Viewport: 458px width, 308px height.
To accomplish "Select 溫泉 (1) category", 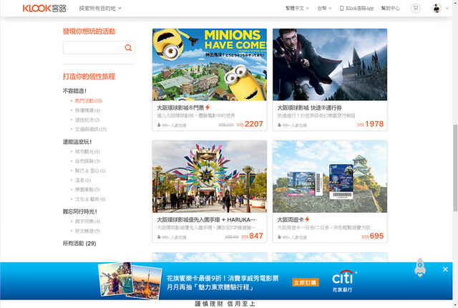I will point(83,181).
